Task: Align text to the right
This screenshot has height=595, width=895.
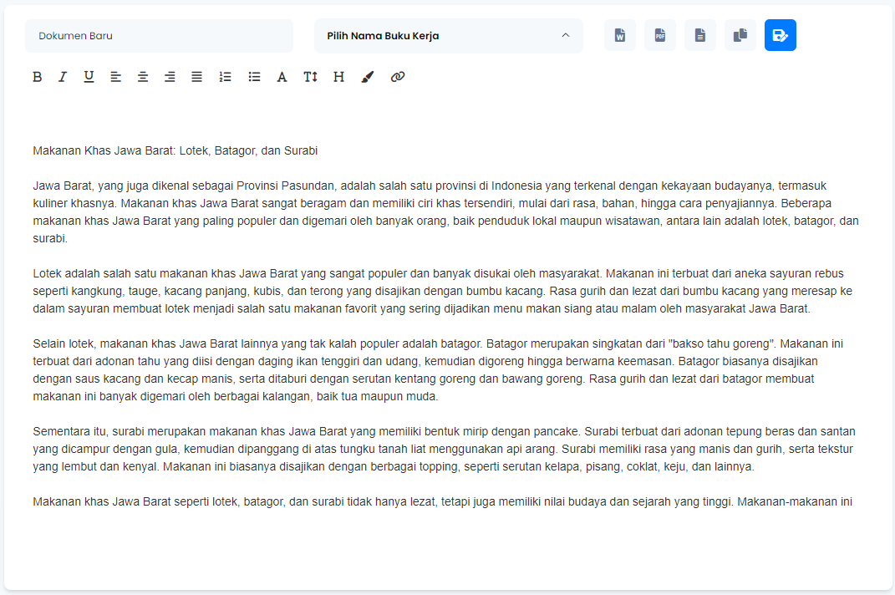Action: (170, 77)
